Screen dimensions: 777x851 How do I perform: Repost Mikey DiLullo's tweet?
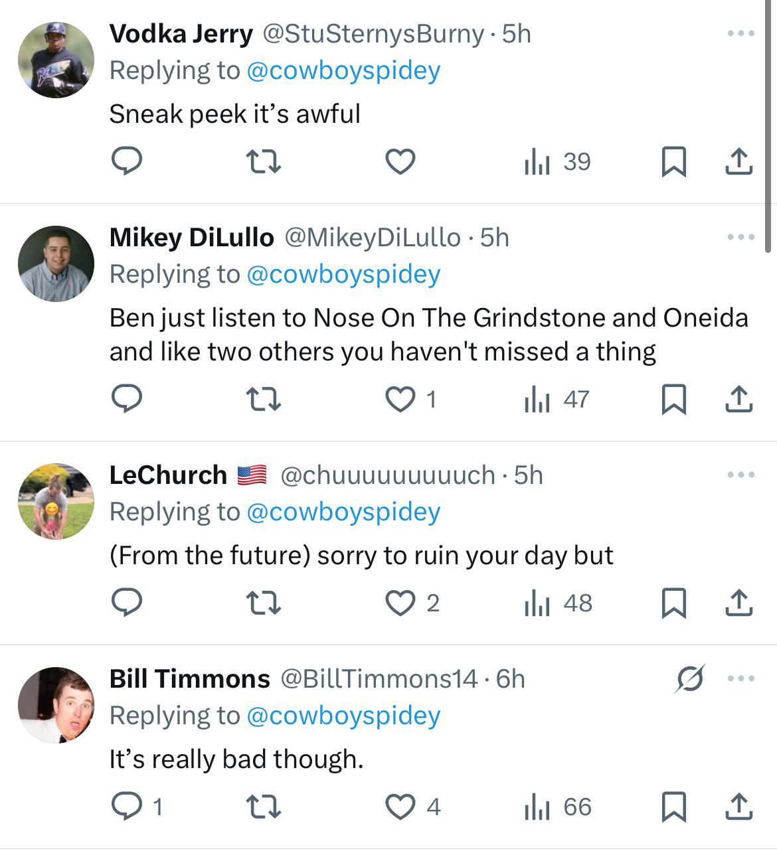(x=264, y=399)
